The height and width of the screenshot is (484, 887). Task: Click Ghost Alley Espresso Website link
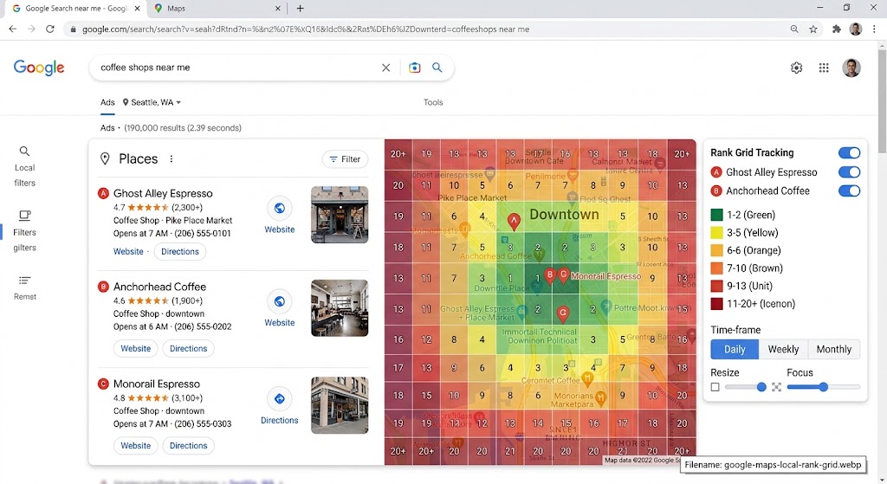tap(128, 252)
